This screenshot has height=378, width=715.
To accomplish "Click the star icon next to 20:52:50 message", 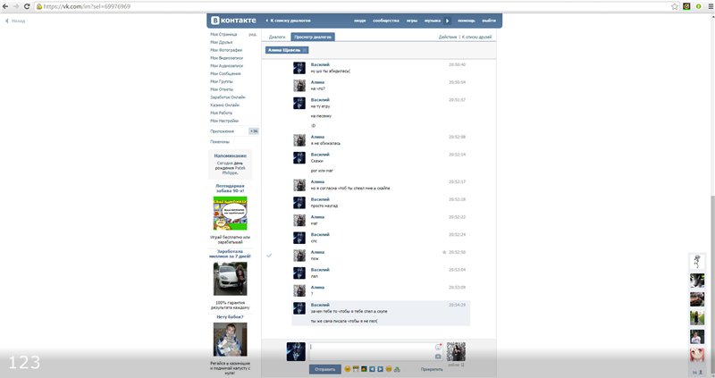I will (444, 252).
